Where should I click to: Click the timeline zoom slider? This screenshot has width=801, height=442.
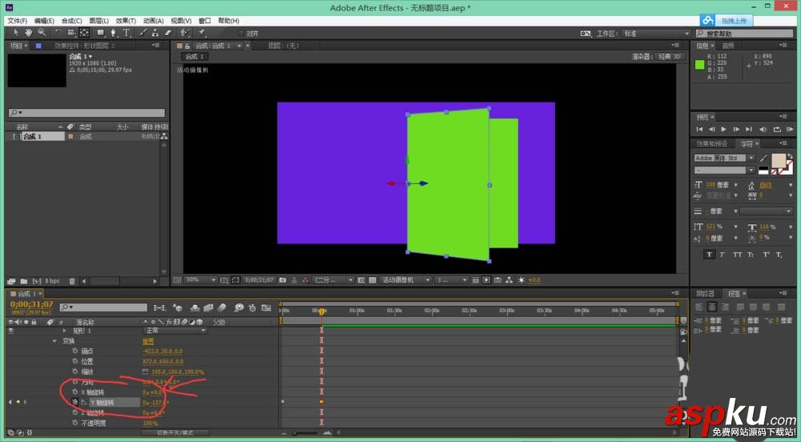click(x=305, y=433)
